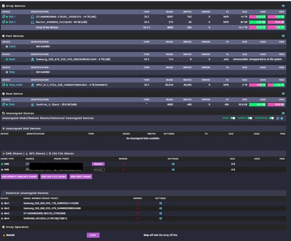Image resolution: width=291 pixels, height=241 pixels.
Task: Open the Temp pool link
Action: (x=12, y=72)
